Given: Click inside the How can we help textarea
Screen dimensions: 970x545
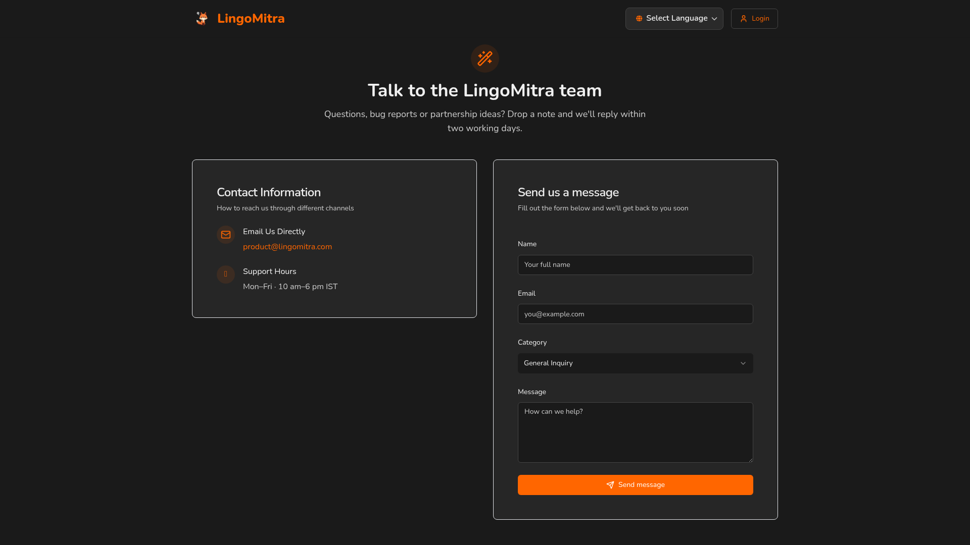Looking at the screenshot, I should tap(635, 432).
